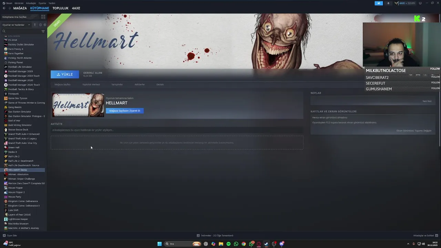The width and height of the screenshot is (441, 248).
Task: Open Steam notifications bell
Action: pyautogui.click(x=388, y=3)
